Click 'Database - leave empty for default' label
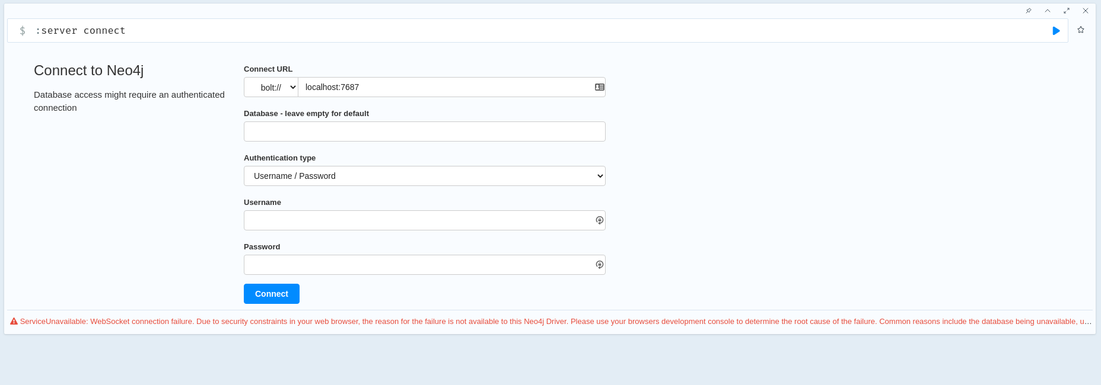The image size is (1101, 385). tap(306, 114)
